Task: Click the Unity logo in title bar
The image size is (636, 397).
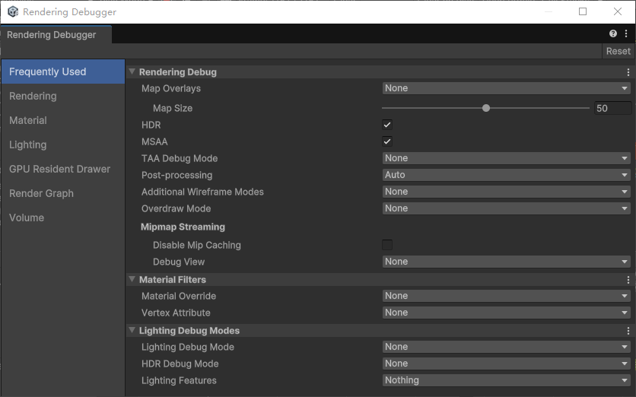Action: (x=12, y=12)
